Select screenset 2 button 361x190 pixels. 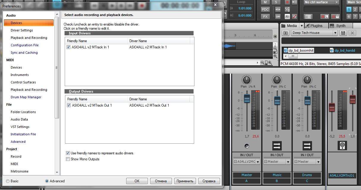[356, 9]
